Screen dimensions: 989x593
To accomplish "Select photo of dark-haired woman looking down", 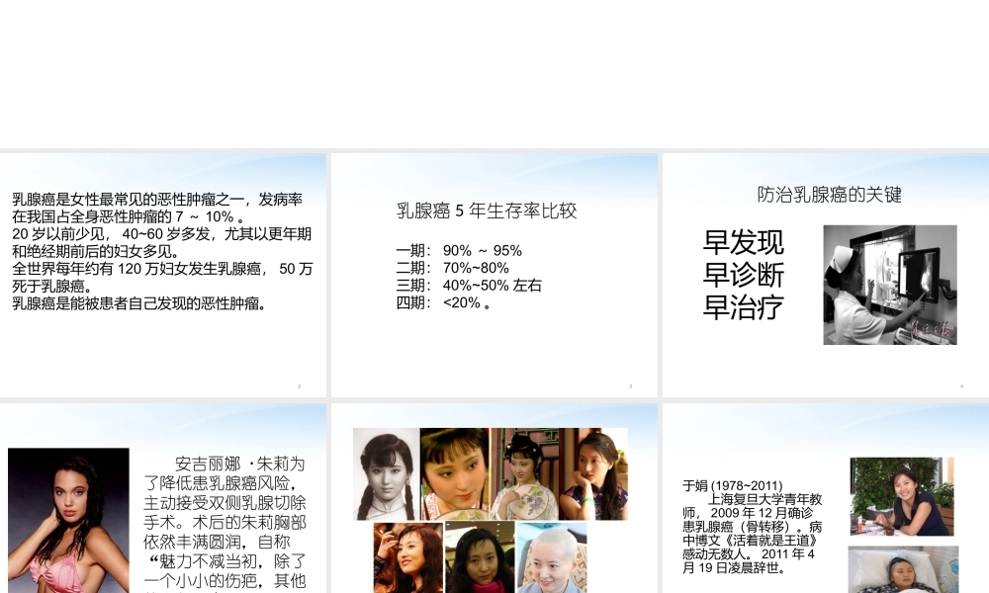I will coord(480,557).
